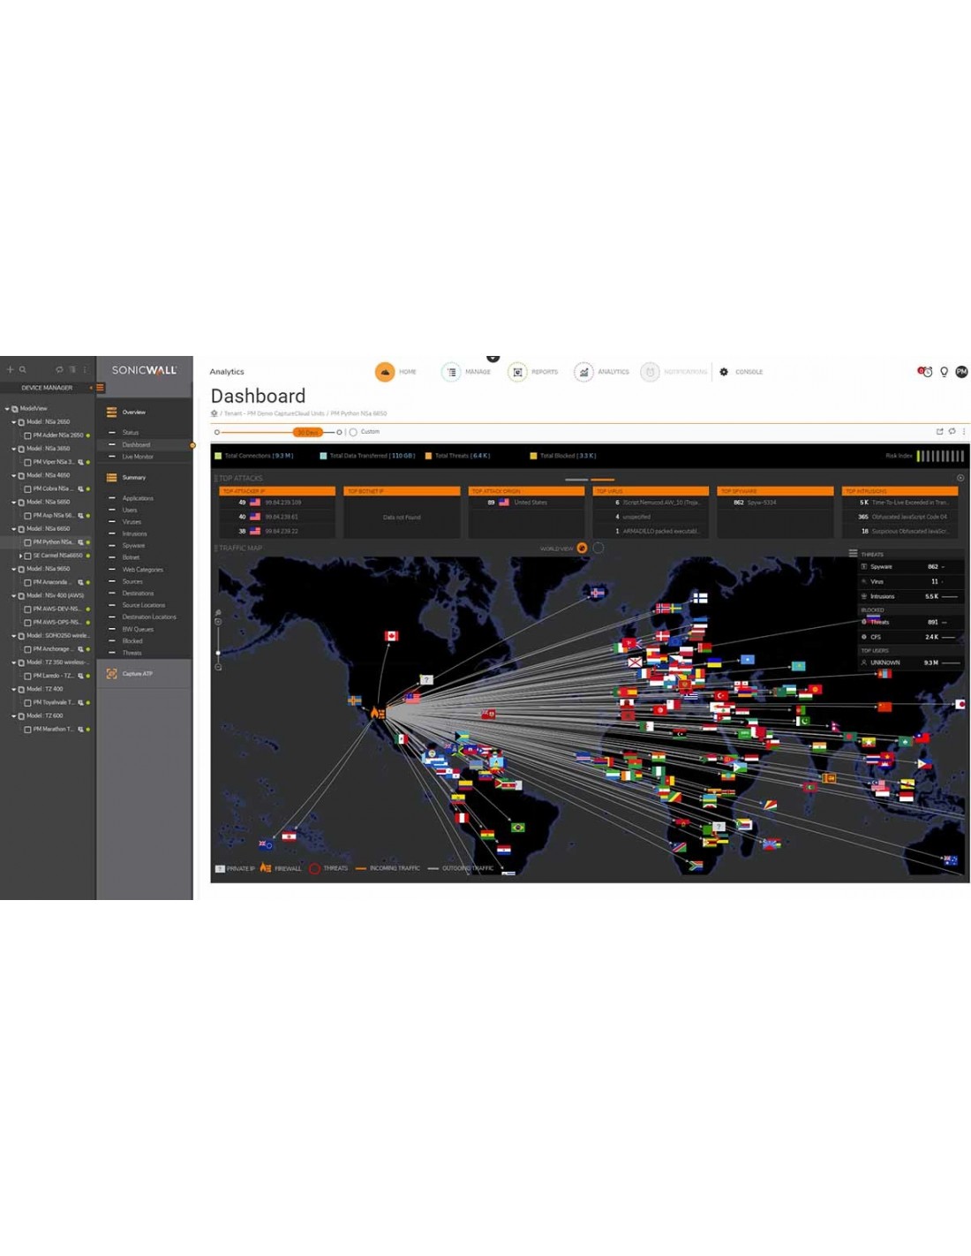Click the Home cloud icon
This screenshot has height=1256, width=971.
tap(385, 372)
